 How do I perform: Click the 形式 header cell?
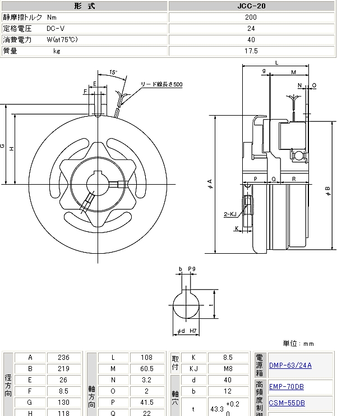pyautogui.click(x=84, y=6)
